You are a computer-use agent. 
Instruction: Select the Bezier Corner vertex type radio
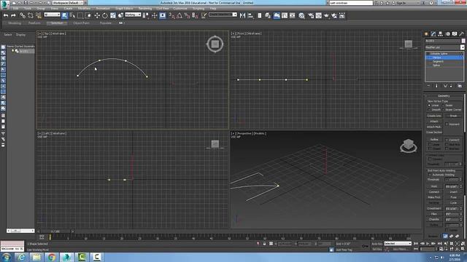pyautogui.click(x=444, y=109)
